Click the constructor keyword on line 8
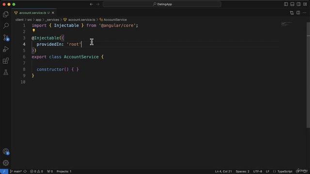 pos(50,70)
